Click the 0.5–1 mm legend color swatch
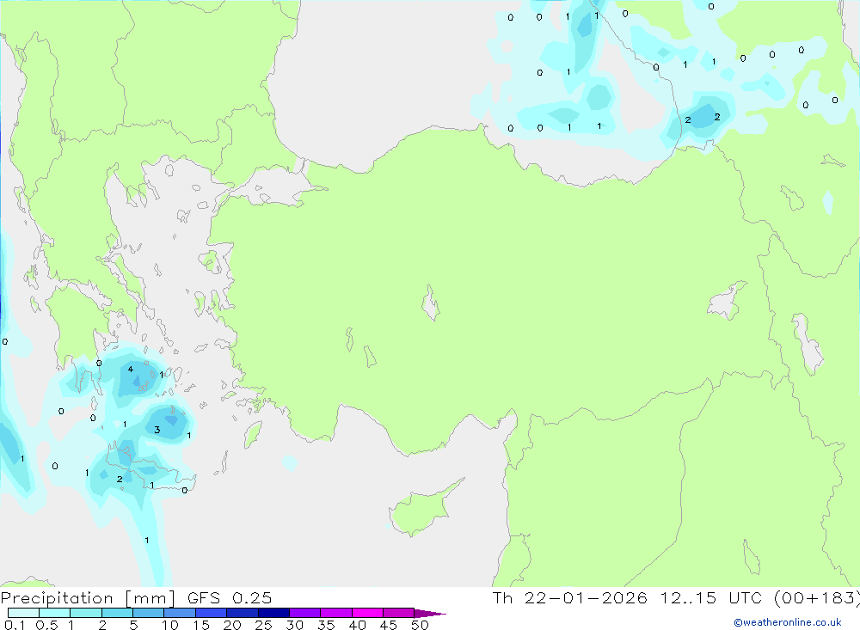 coord(55,613)
